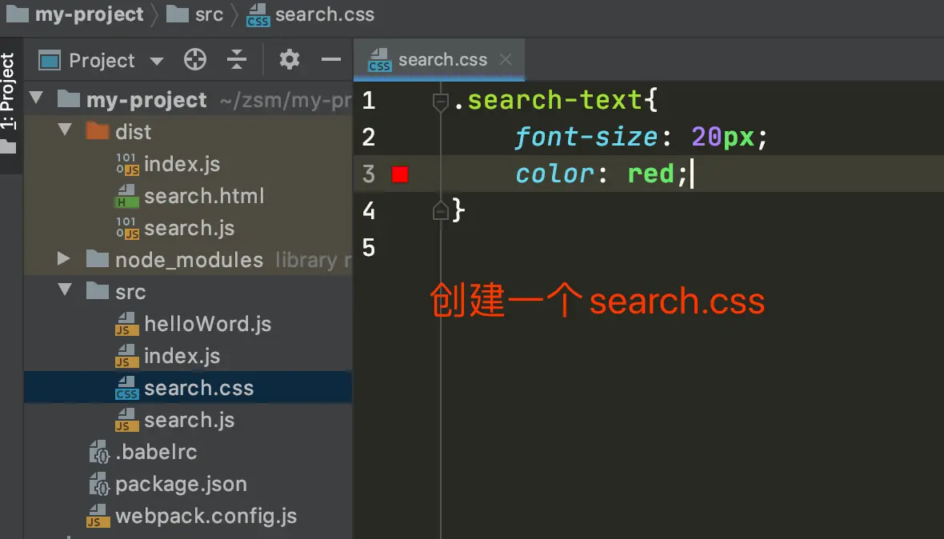Fold the .search-text rule at line 1
Screen dimensions: 944x539
tap(441, 102)
